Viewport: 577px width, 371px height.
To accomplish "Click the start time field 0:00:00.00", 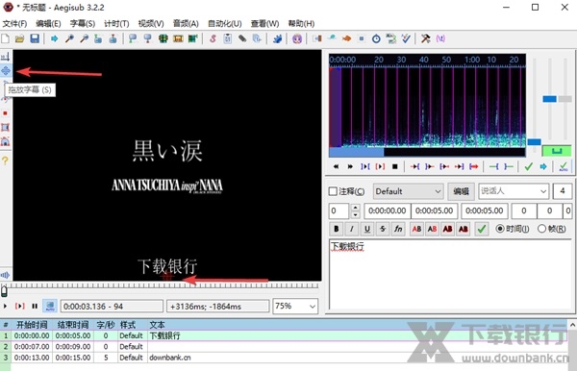I will coord(388,210).
